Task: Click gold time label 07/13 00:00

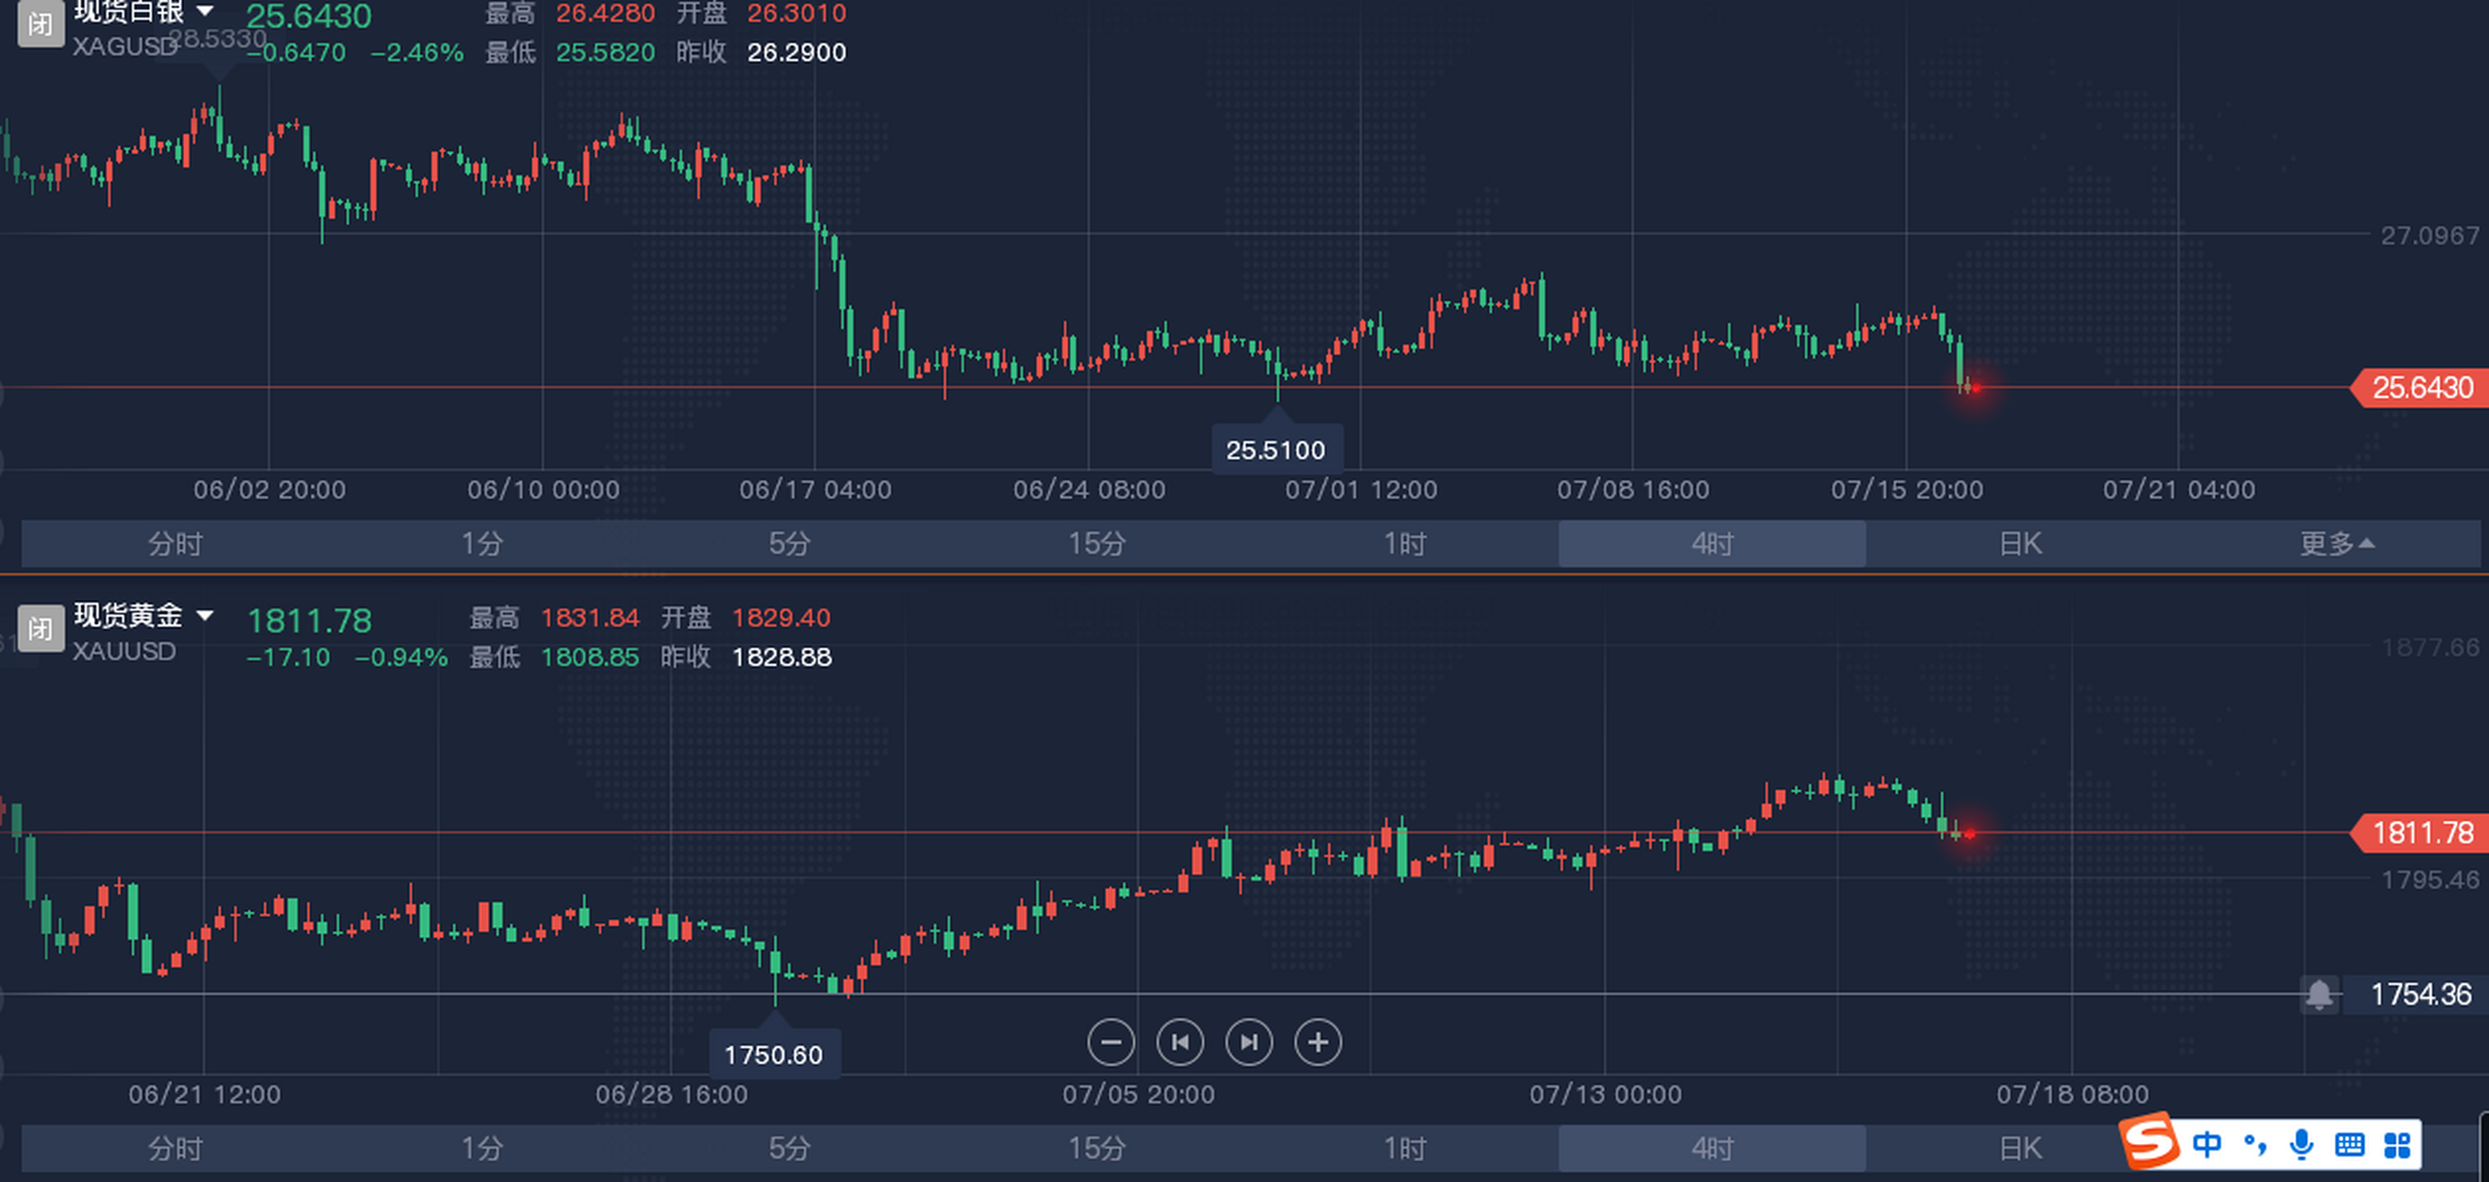Action: [1606, 1094]
